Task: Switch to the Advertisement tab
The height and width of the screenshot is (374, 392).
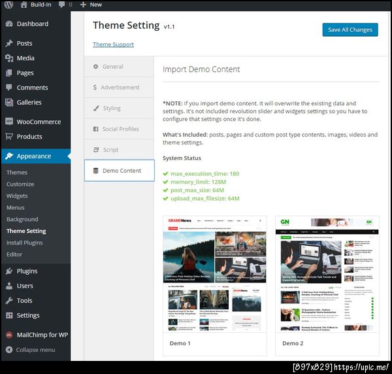Action: [x=120, y=88]
